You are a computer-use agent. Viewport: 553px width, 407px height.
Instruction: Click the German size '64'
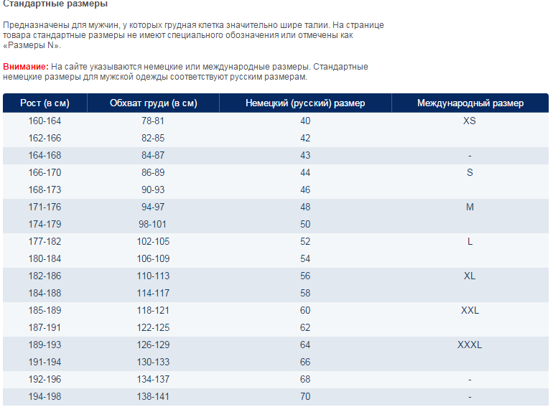305,345
